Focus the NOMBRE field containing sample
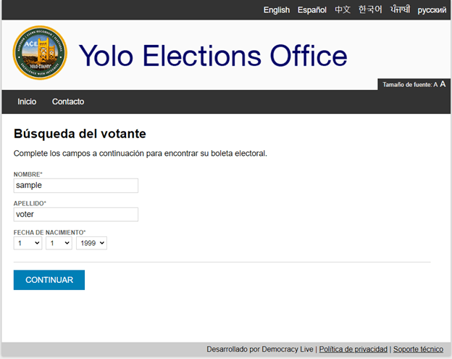This screenshot has height=359, width=452. [x=76, y=186]
